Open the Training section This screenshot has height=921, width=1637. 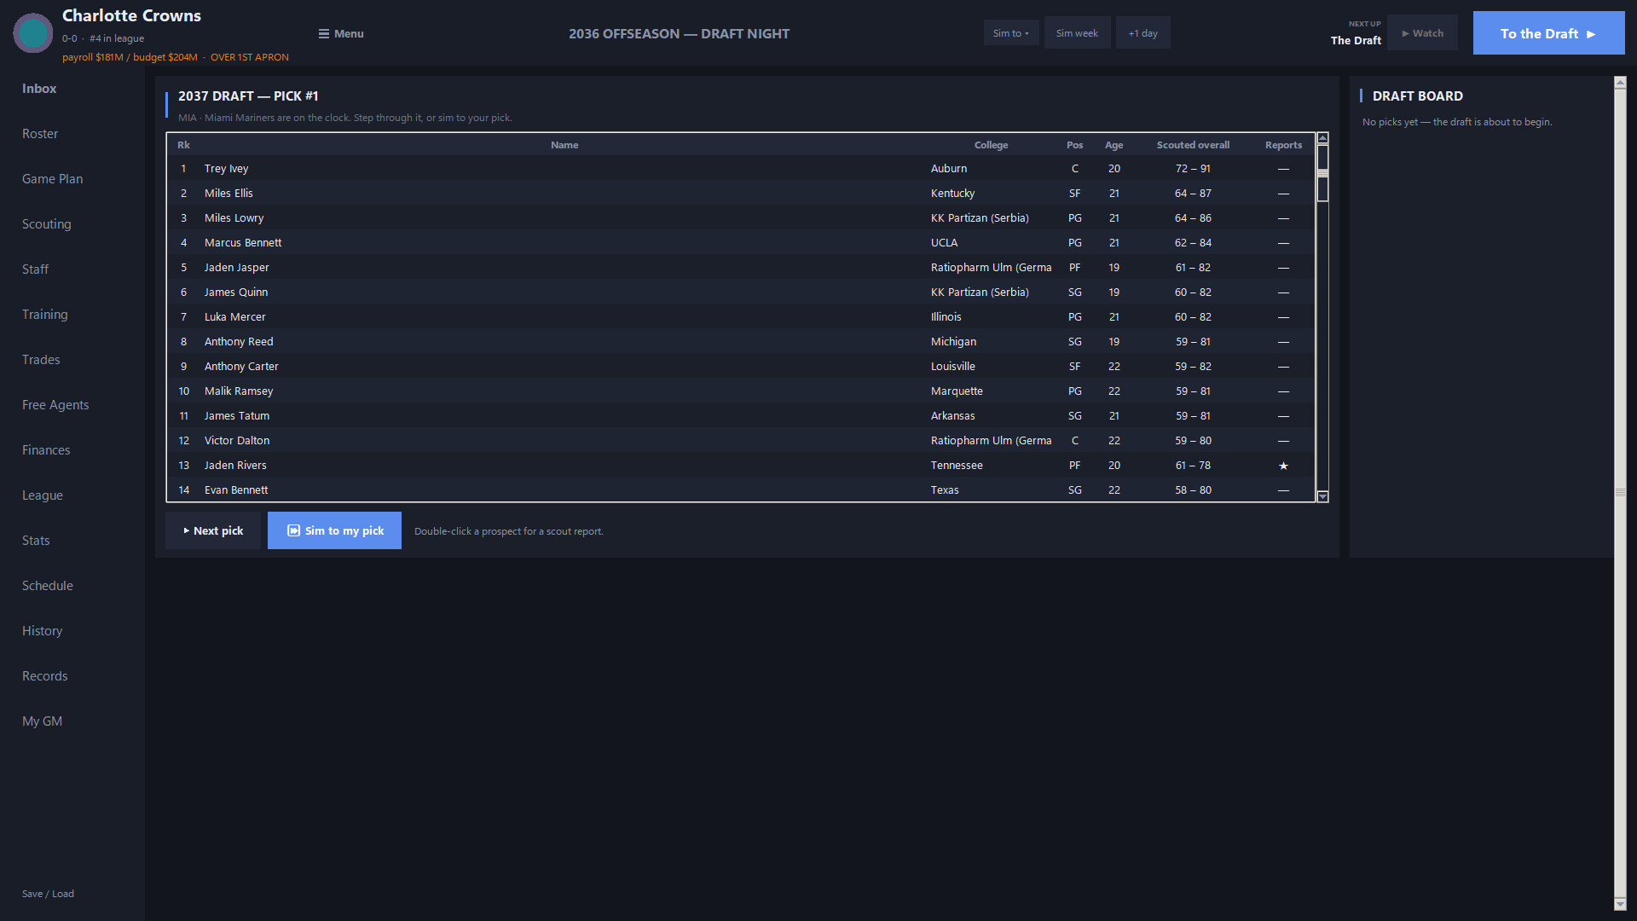click(44, 315)
